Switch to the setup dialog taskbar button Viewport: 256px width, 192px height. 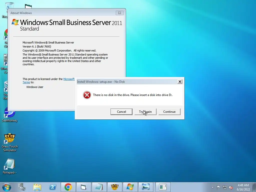[163, 187]
